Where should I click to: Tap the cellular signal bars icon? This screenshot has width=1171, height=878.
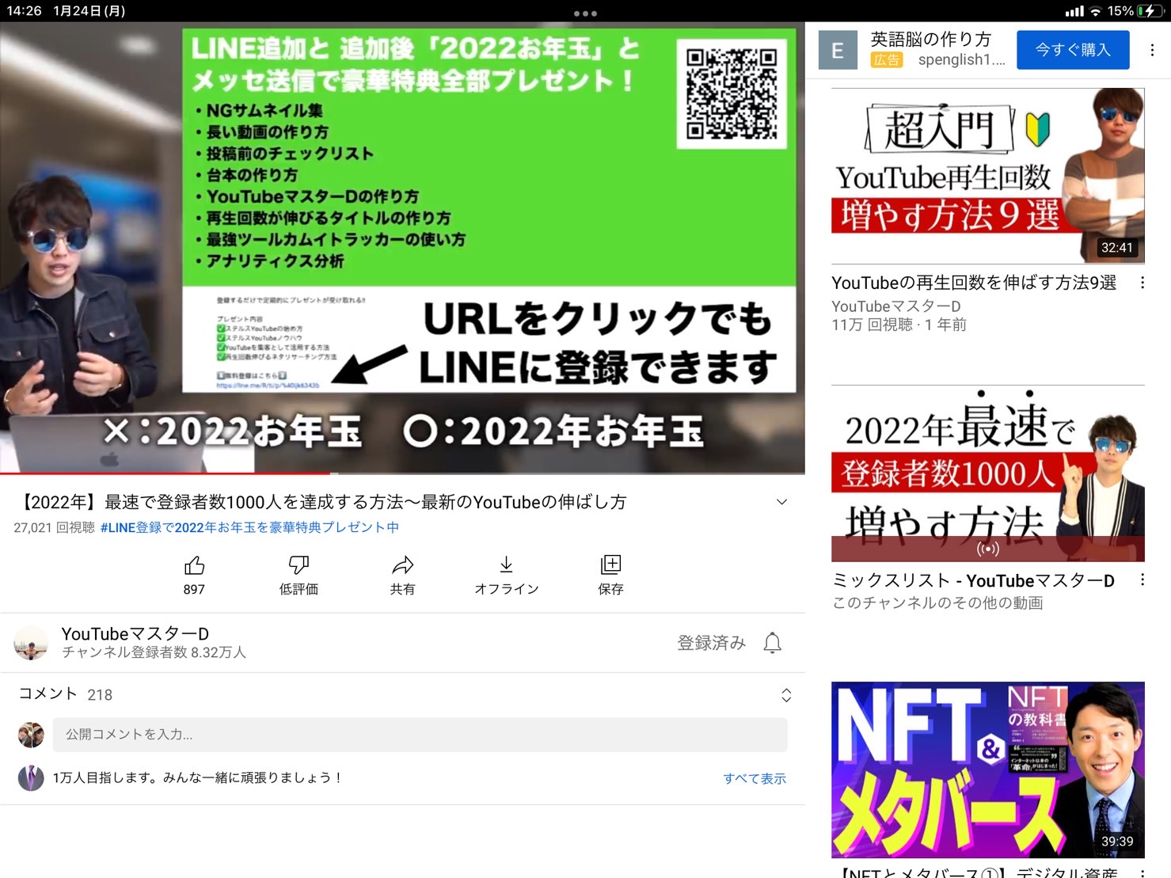click(x=1074, y=11)
